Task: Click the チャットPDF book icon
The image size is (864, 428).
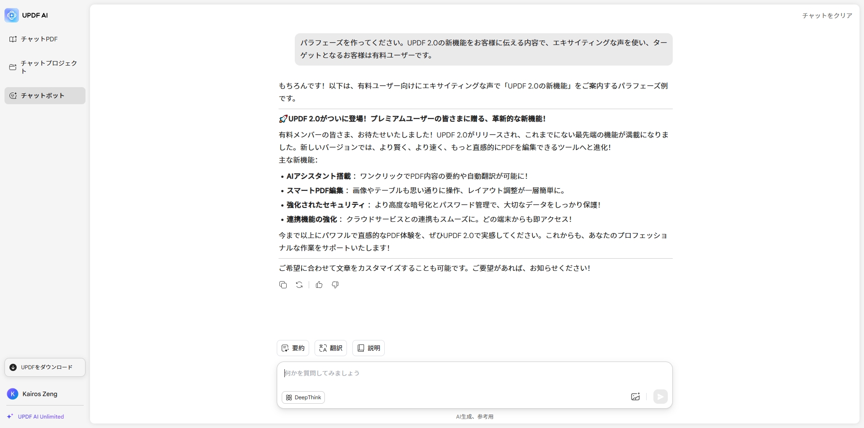Action: [13, 39]
